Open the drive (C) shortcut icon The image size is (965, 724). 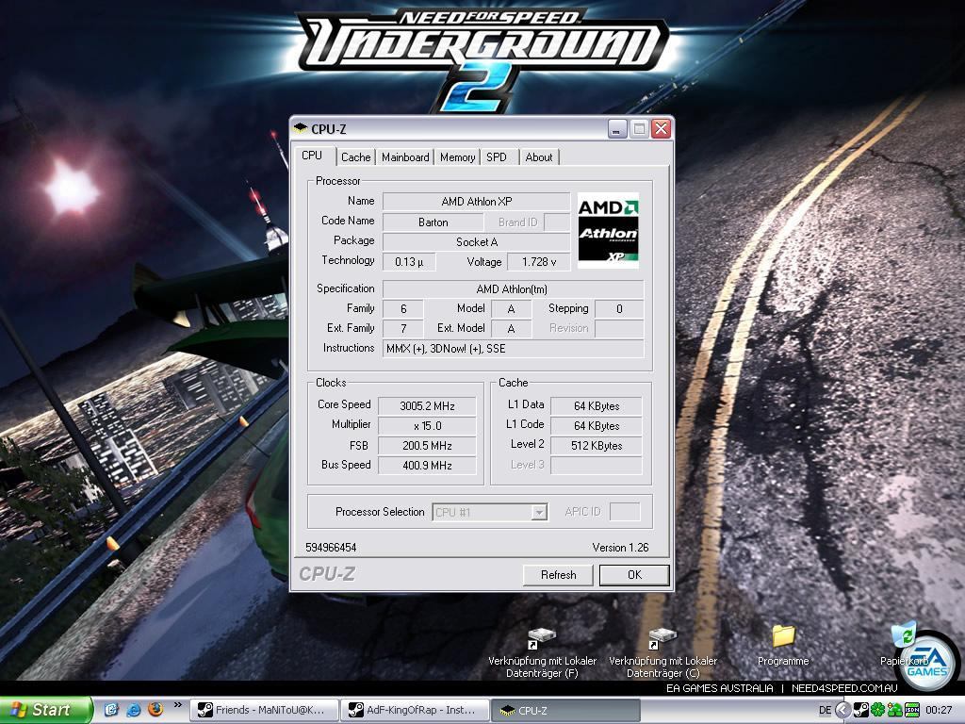(662, 638)
